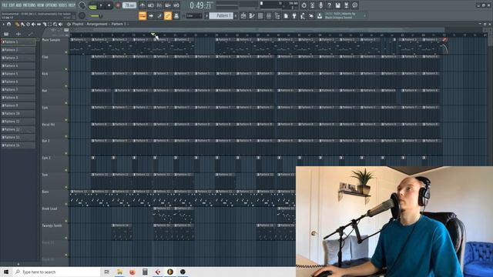Click the plus button next to Pattern 1
This screenshot has width=493, height=277.
tap(236, 15)
